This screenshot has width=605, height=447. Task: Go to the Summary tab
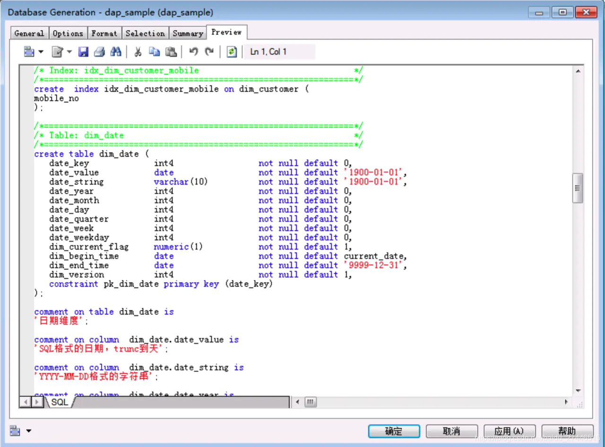point(188,33)
